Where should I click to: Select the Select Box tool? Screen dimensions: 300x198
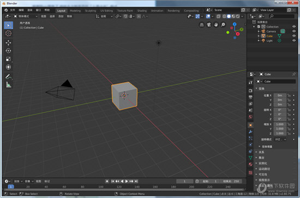pyautogui.click(x=8, y=25)
